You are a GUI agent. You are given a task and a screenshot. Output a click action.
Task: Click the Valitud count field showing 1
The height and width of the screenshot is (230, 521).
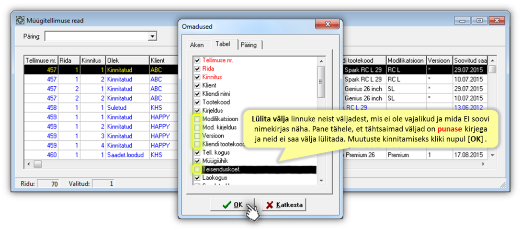point(103,184)
